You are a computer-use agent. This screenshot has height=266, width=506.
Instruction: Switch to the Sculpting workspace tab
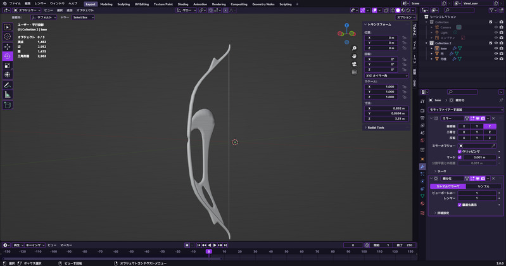click(x=123, y=4)
